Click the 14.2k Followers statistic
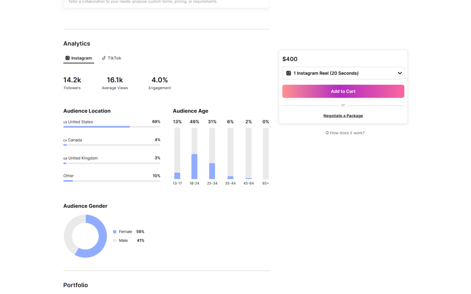Viewport: 471px width, 294px height. click(72, 83)
